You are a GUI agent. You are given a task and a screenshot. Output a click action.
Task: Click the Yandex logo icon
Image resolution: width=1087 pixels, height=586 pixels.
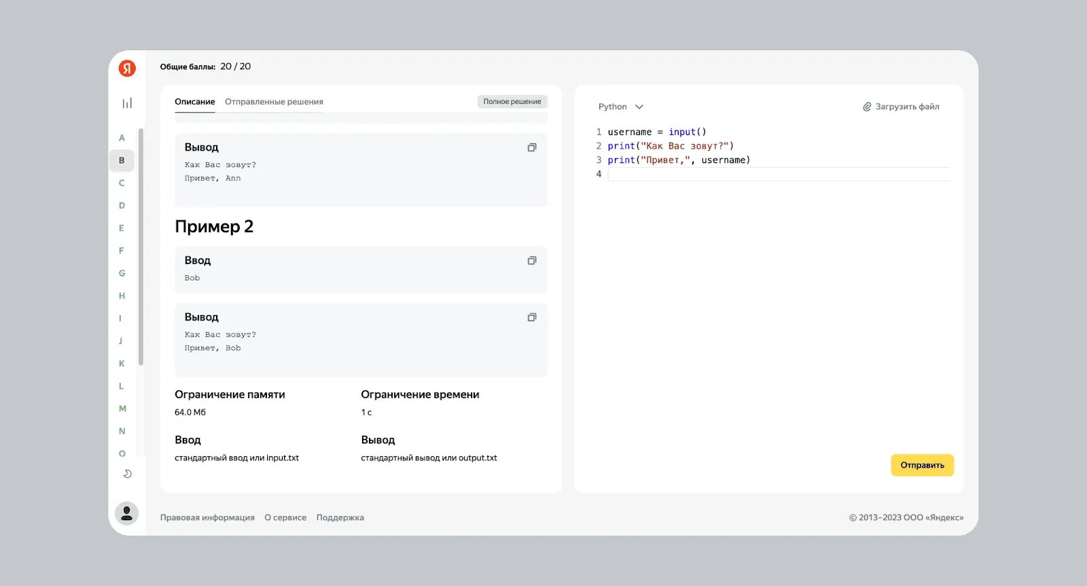pos(127,68)
